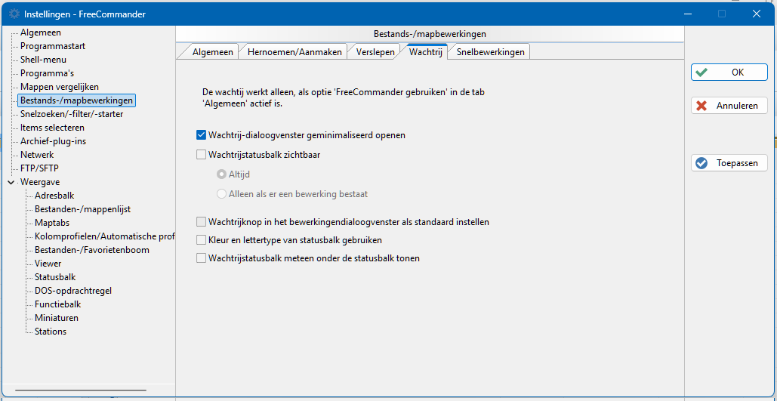777x401 pixels.
Task: Open the Hernoemen/Aanmaken tab
Action: (294, 52)
